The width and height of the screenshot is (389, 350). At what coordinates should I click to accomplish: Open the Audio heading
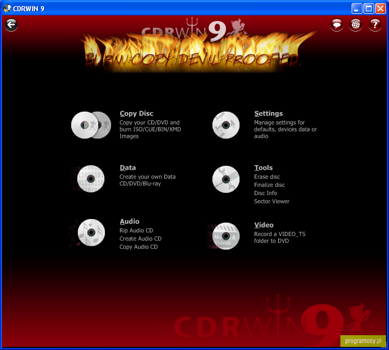[x=129, y=221]
